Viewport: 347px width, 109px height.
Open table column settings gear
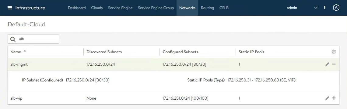[334, 52]
